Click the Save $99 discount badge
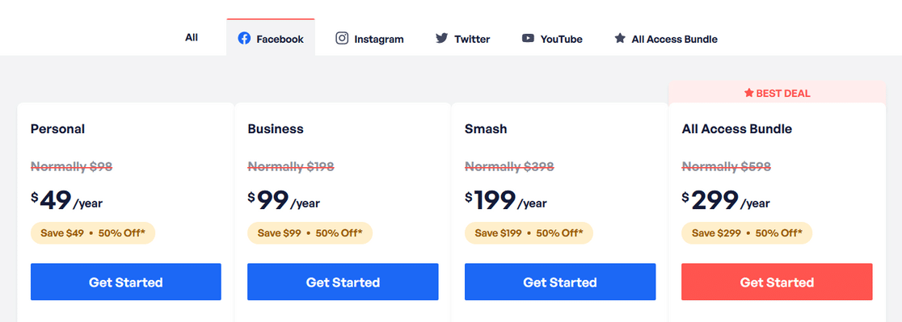 click(310, 233)
